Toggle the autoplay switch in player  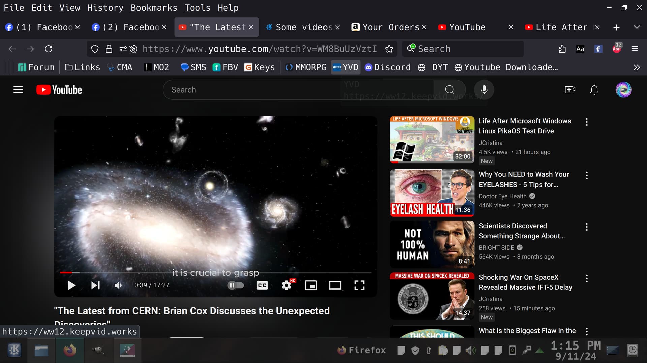236,285
